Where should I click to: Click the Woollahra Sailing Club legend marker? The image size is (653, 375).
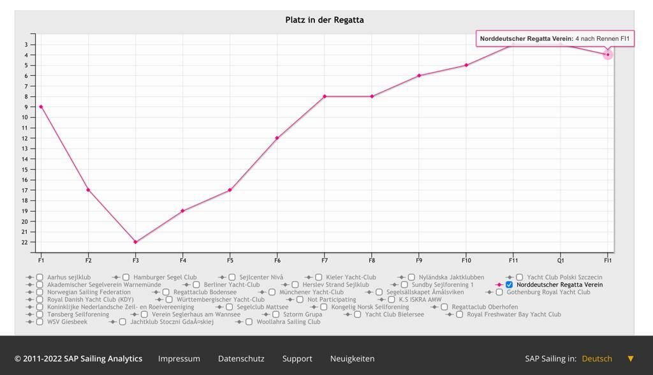point(239,322)
